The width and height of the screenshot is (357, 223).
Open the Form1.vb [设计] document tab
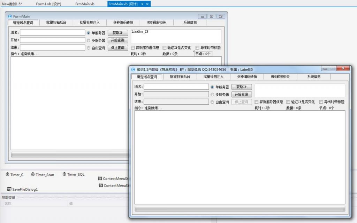49,4
